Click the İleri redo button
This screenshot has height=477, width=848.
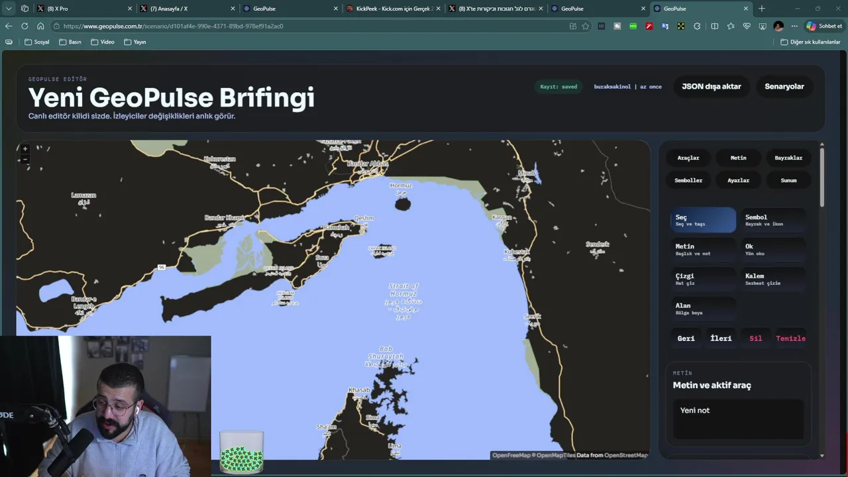(x=721, y=339)
